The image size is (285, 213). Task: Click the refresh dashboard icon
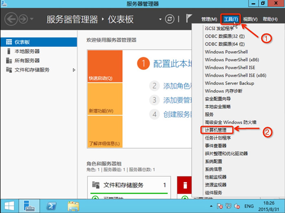[170, 19]
